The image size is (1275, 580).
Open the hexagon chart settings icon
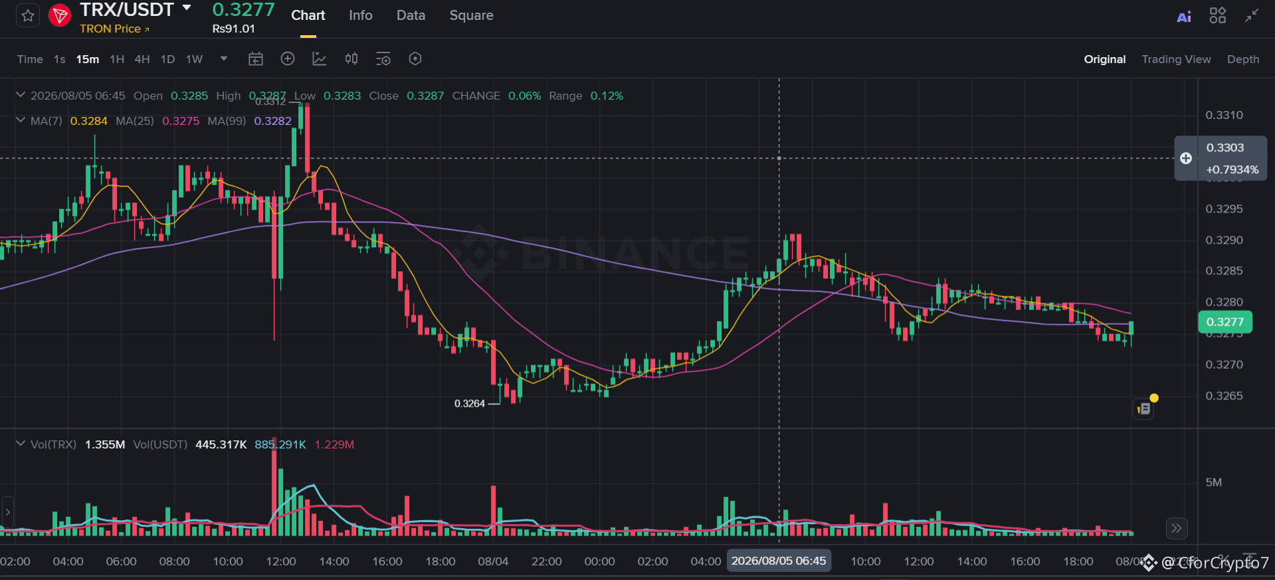(415, 58)
